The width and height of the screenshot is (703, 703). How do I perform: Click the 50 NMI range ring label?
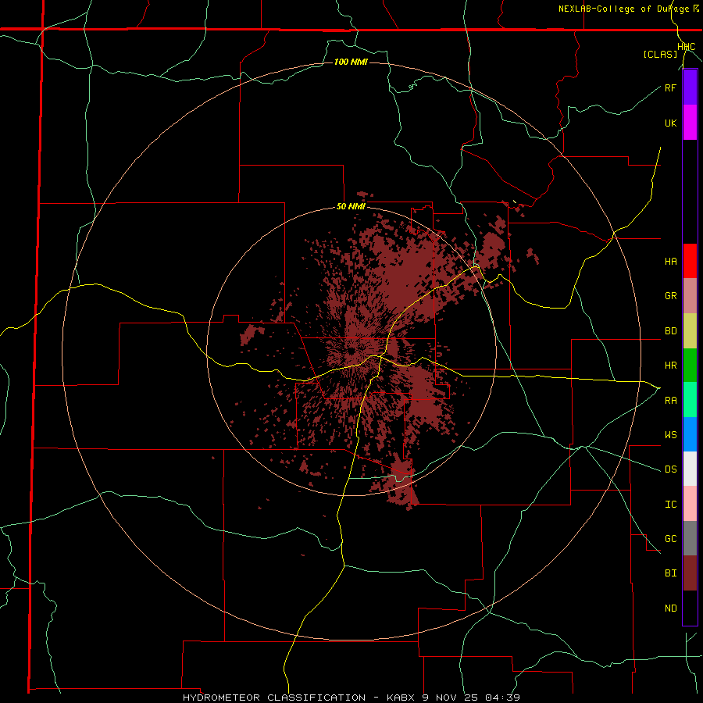point(351,207)
